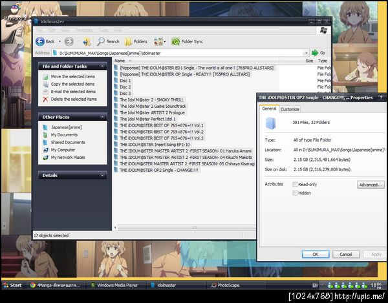The height and width of the screenshot is (303, 388).
Task: Open My Computer in Other Places
Action: tap(63, 150)
